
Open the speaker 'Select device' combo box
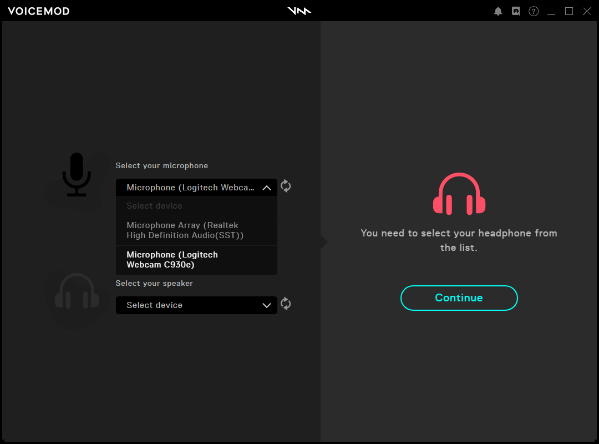pyautogui.click(x=189, y=305)
